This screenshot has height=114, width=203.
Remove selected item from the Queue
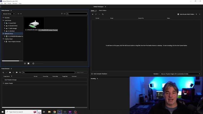pyautogui.click(x=99, y=14)
